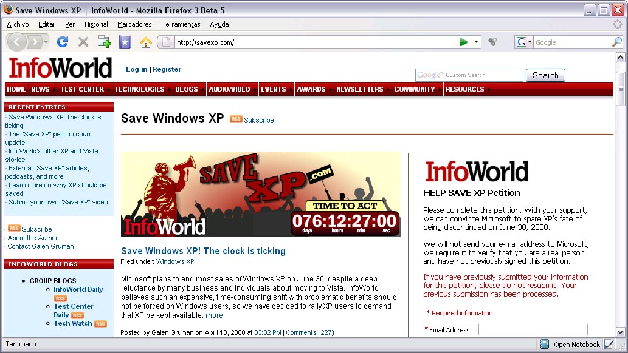Click Subscribe link beside Save Windows XP heading
628x353 pixels.
point(259,120)
